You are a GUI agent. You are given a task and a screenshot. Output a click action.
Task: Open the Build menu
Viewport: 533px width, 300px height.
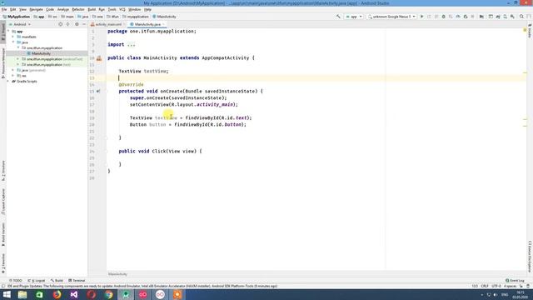(x=92, y=9)
